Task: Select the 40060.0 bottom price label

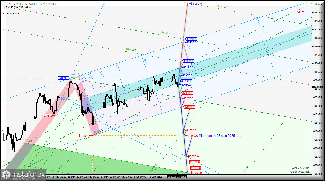Action: pos(196,173)
